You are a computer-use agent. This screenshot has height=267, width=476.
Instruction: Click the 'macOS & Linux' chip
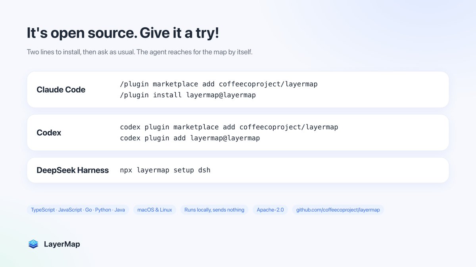155,210
